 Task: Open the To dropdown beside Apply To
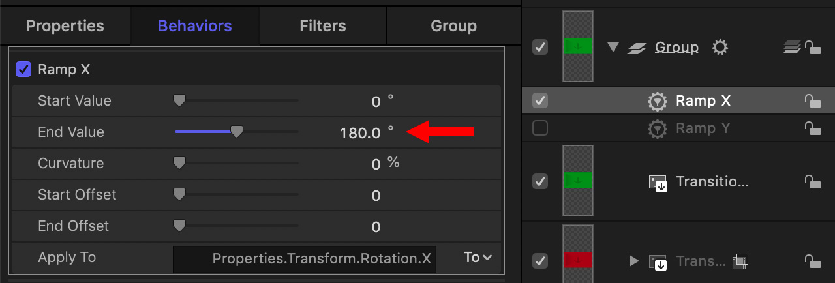[478, 258]
